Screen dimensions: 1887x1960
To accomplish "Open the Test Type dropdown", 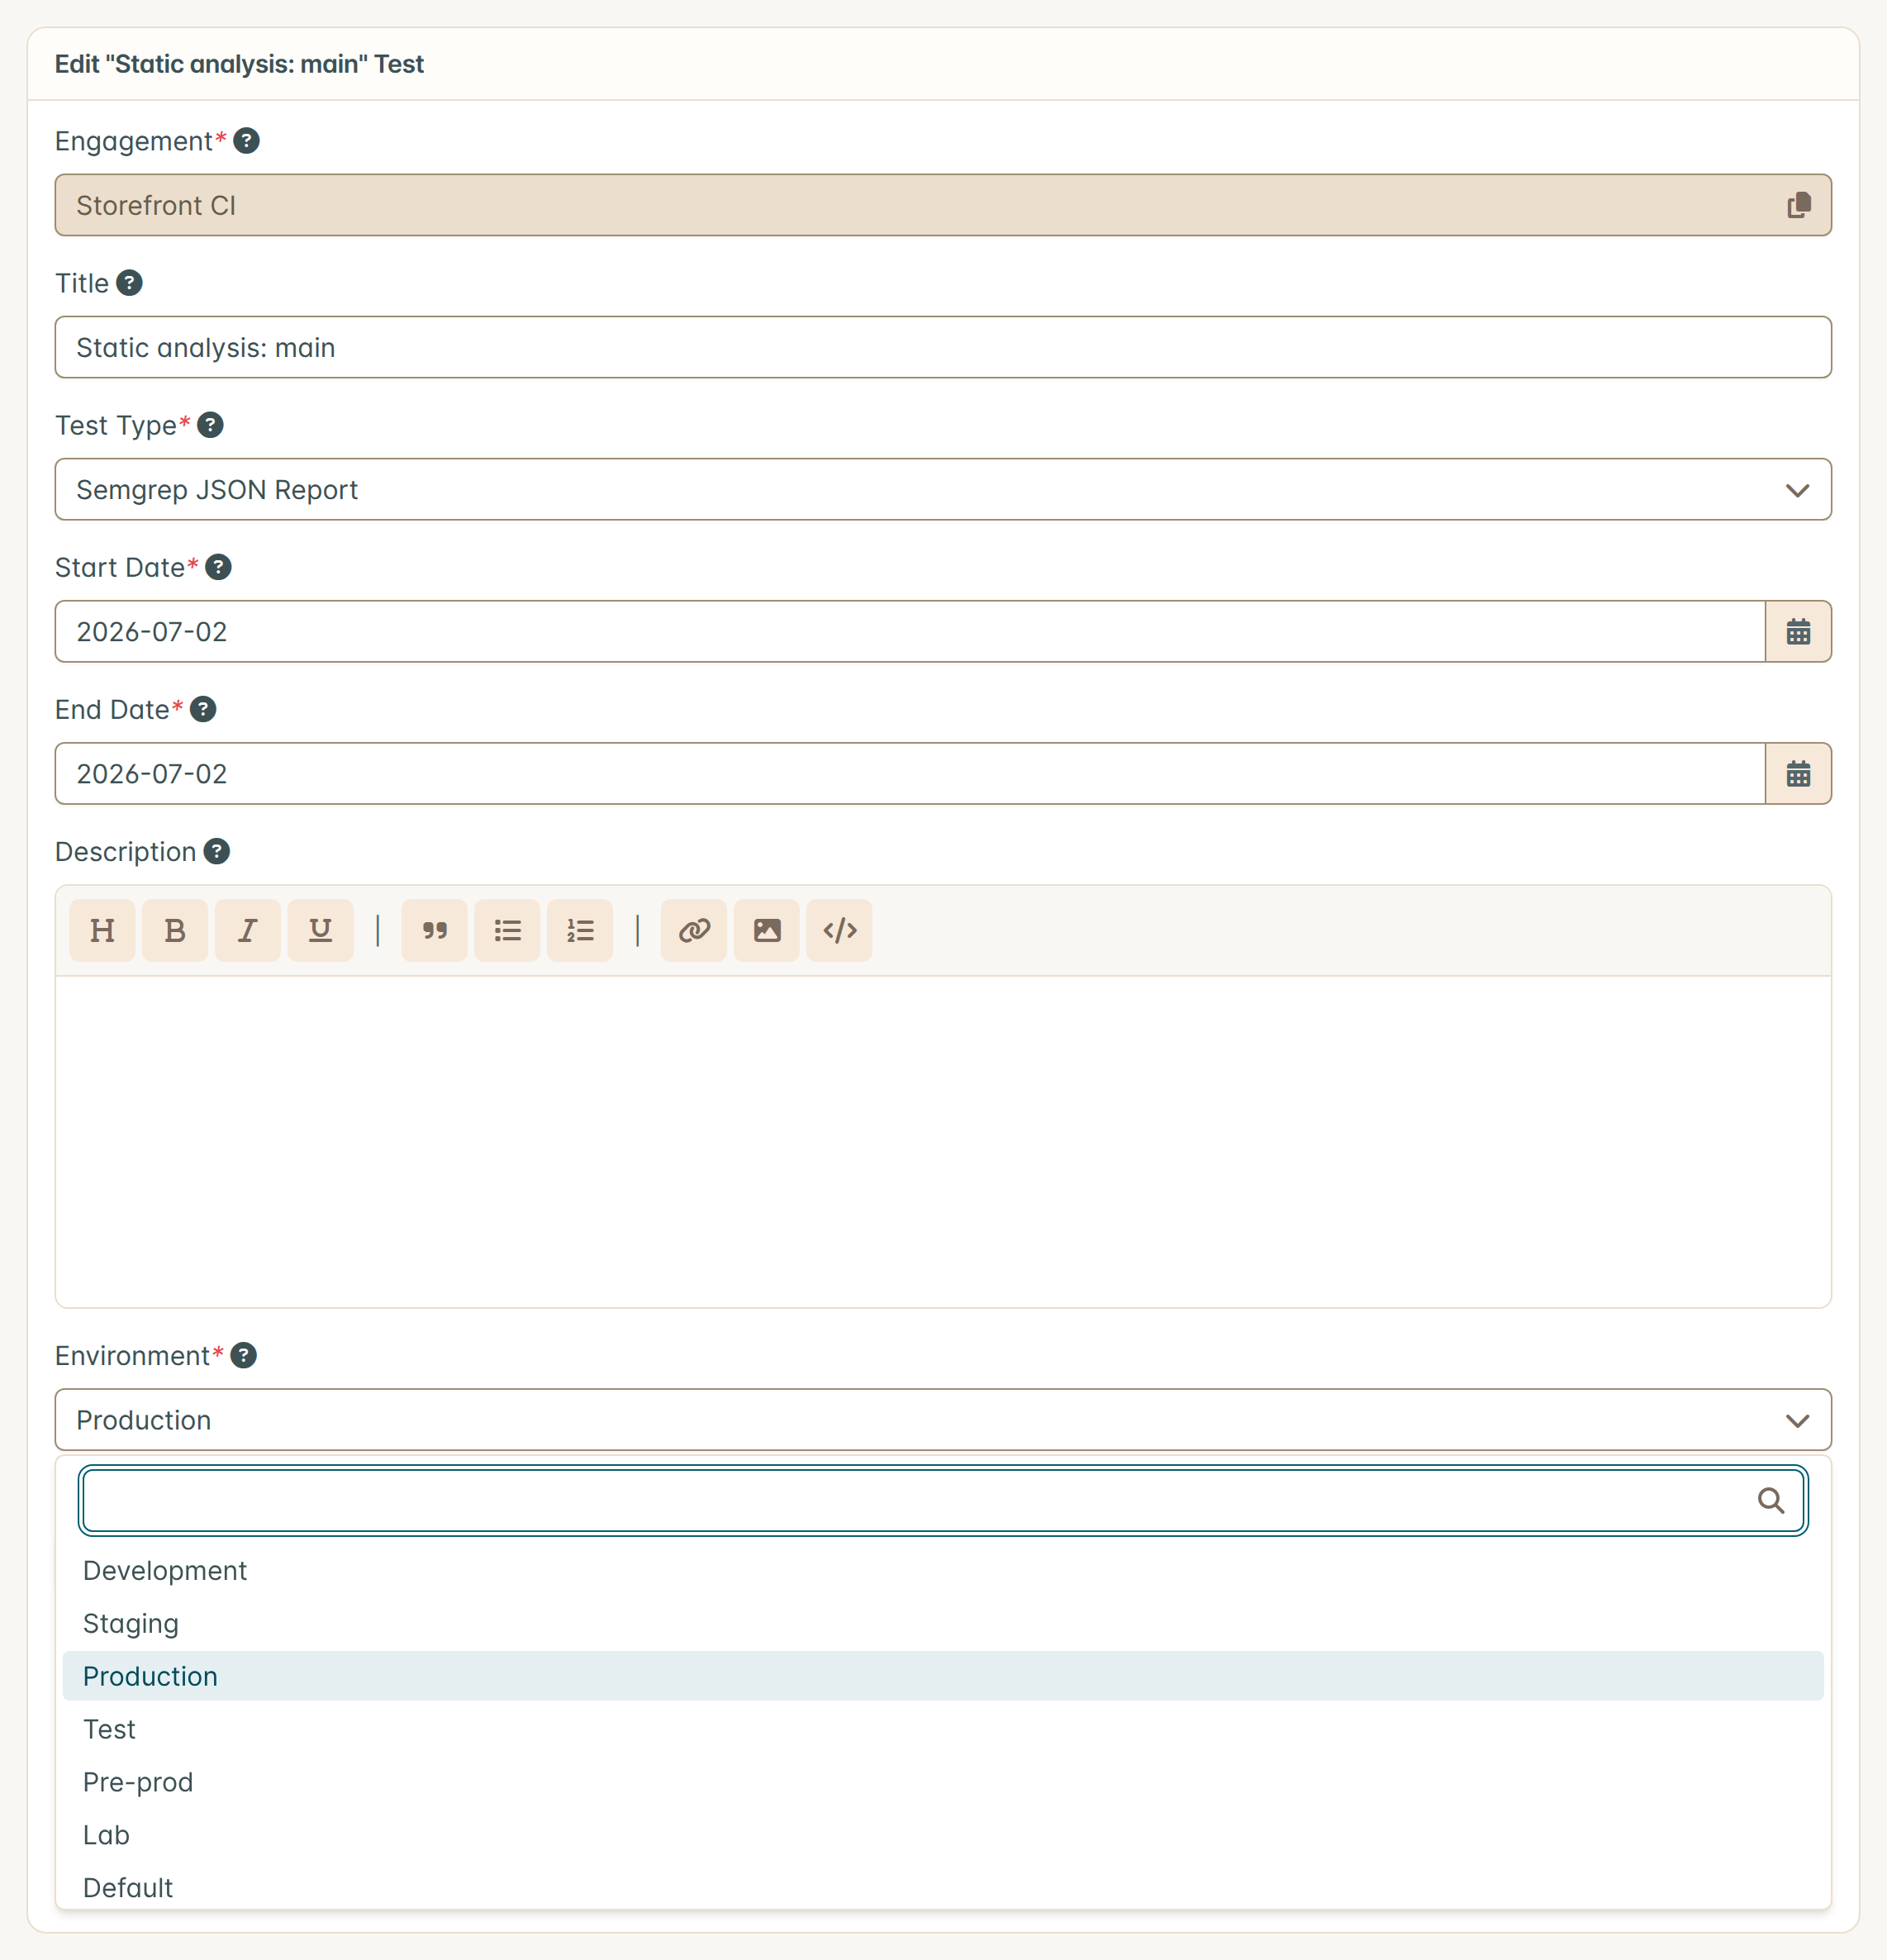I will click(x=943, y=489).
